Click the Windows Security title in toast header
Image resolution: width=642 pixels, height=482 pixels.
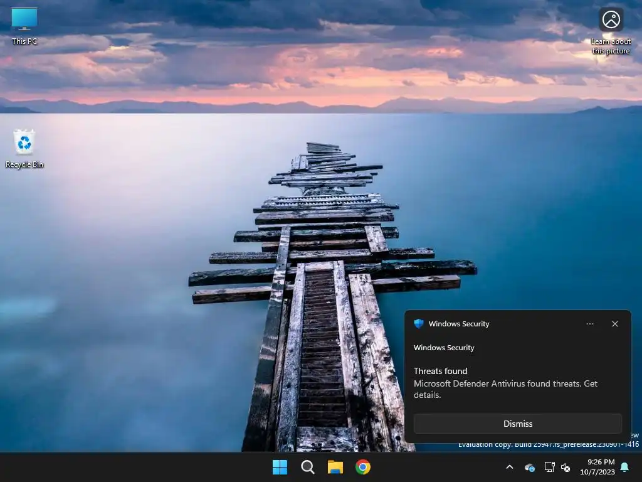459,324
